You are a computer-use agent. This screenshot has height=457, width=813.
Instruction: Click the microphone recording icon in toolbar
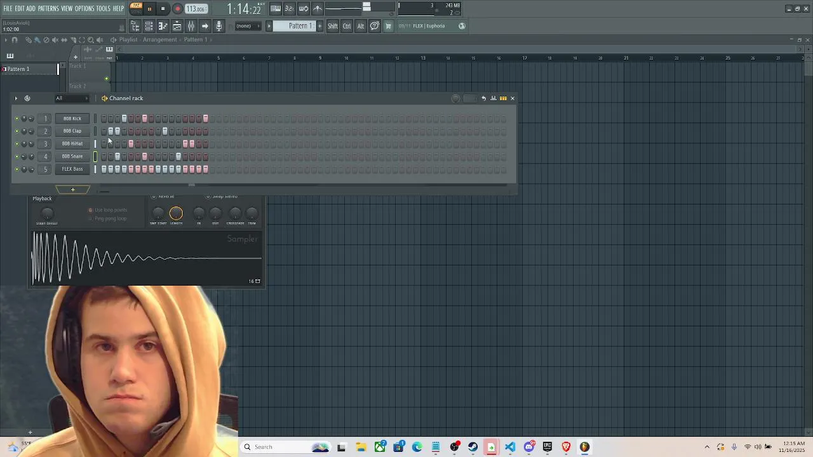point(218,26)
